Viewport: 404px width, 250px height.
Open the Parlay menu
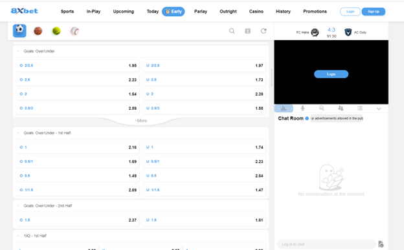click(x=201, y=12)
